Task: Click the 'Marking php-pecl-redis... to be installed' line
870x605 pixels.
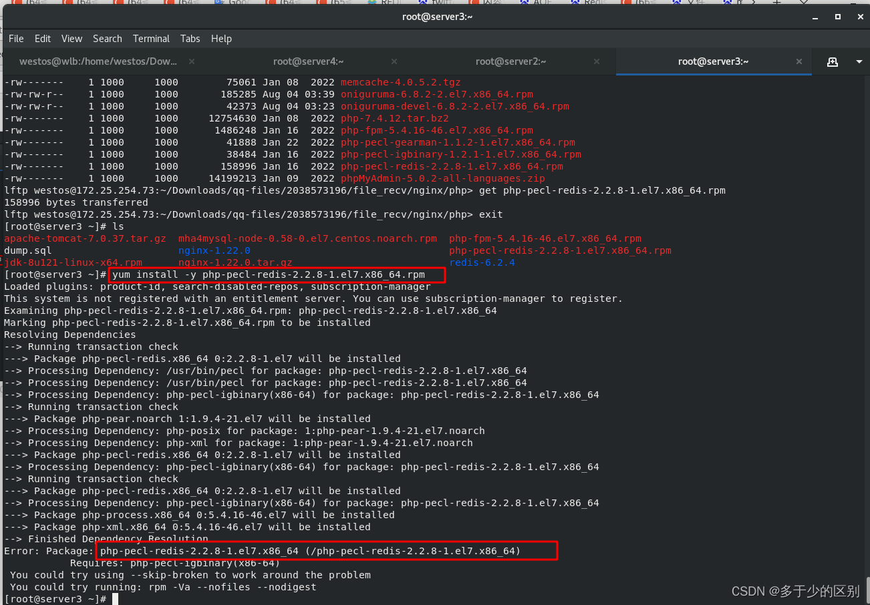Action: (187, 323)
